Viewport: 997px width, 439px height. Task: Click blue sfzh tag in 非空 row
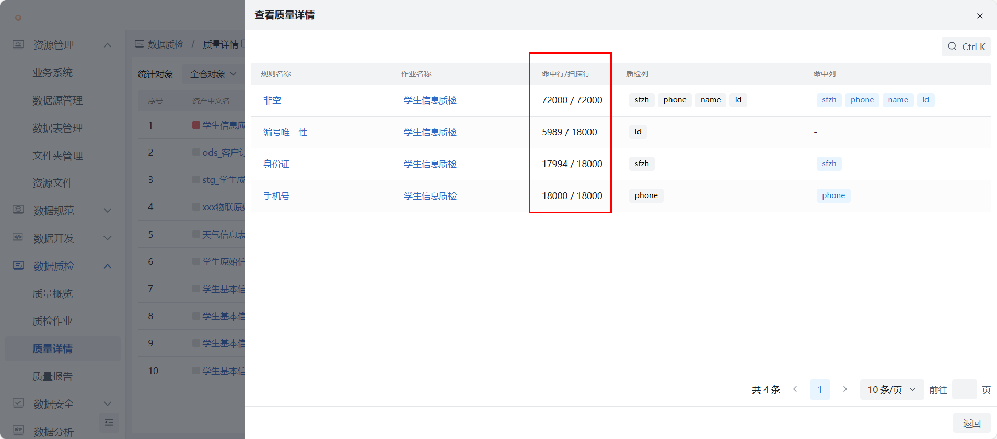click(x=829, y=100)
